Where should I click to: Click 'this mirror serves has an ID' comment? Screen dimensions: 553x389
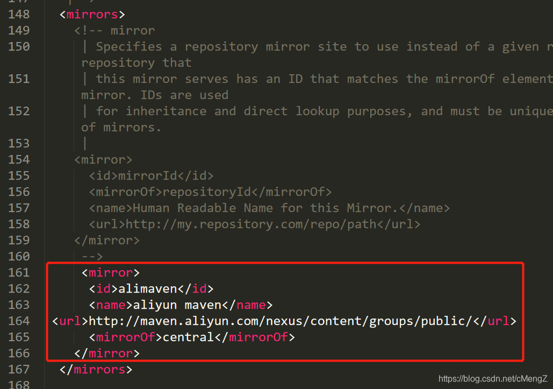199,79
